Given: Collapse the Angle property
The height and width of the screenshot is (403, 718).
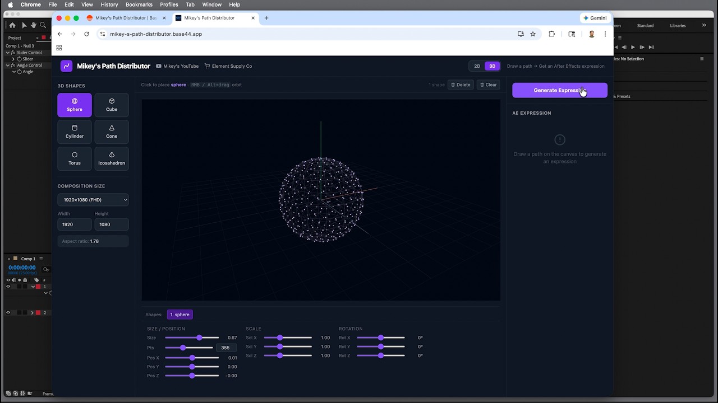Looking at the screenshot, I should (13, 72).
